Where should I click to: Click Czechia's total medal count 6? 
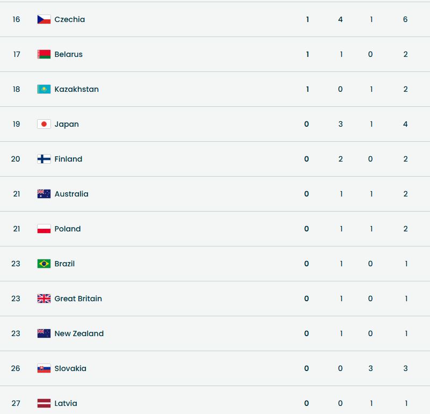(x=405, y=19)
